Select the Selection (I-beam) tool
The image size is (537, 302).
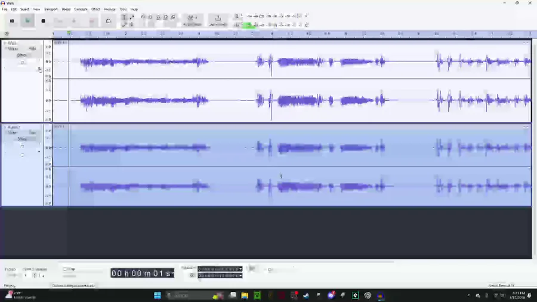(124, 17)
